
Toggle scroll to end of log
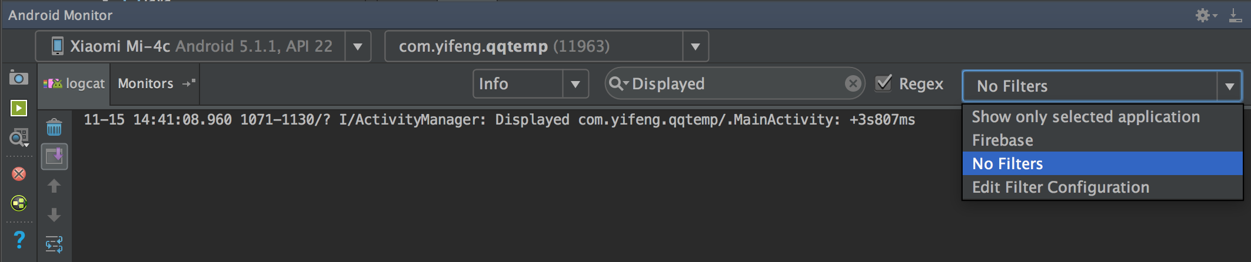(54, 157)
